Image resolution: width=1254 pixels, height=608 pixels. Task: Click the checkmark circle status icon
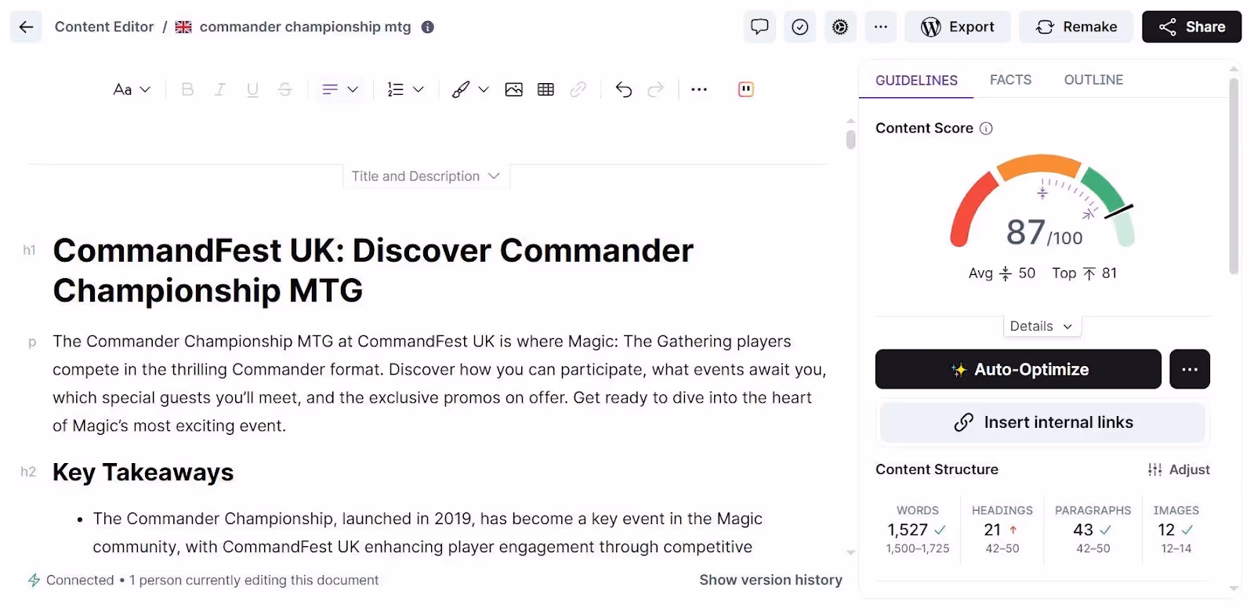pos(799,27)
